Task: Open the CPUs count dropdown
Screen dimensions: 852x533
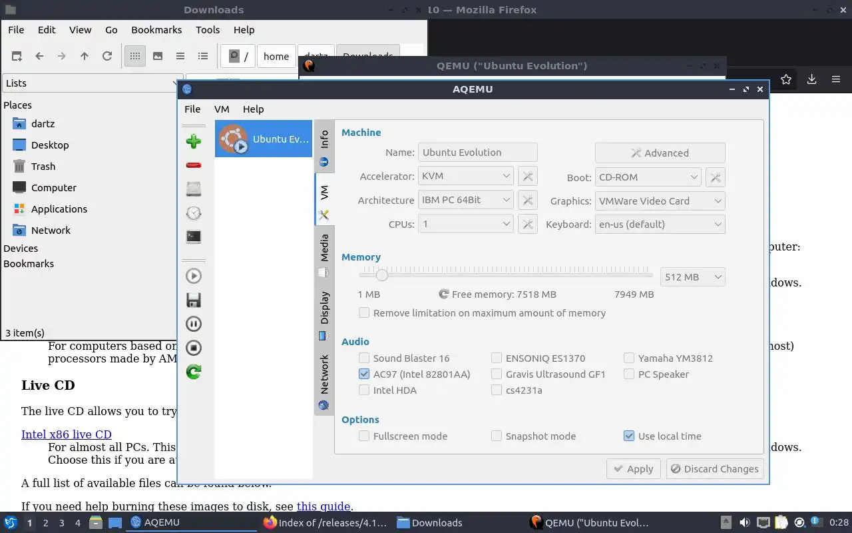Action: point(465,225)
